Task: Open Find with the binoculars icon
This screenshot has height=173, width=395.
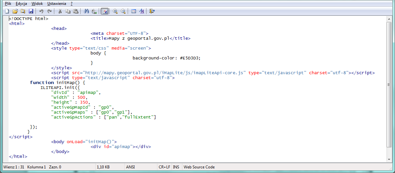Action: 87,11
